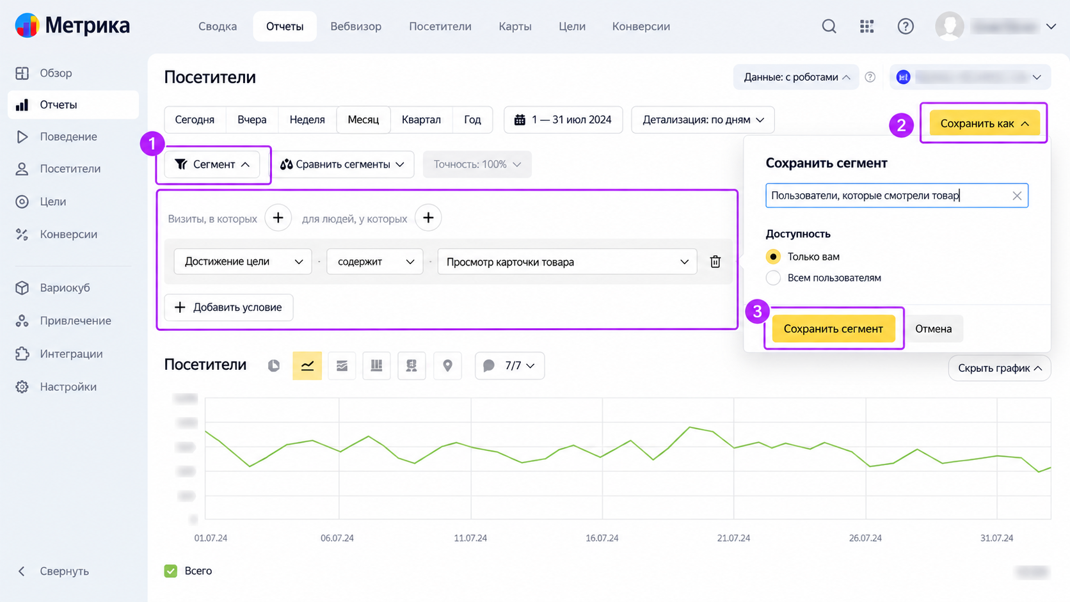Image resolution: width=1070 pixels, height=602 pixels.
Task: Open the Отчеты top tab
Action: point(285,26)
